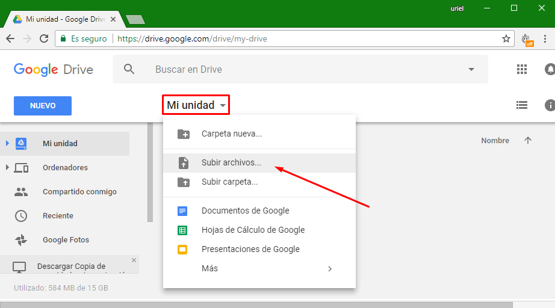Open the Chrome three-dot menu
Image resolution: width=555 pixels, height=308 pixels.
[545, 38]
